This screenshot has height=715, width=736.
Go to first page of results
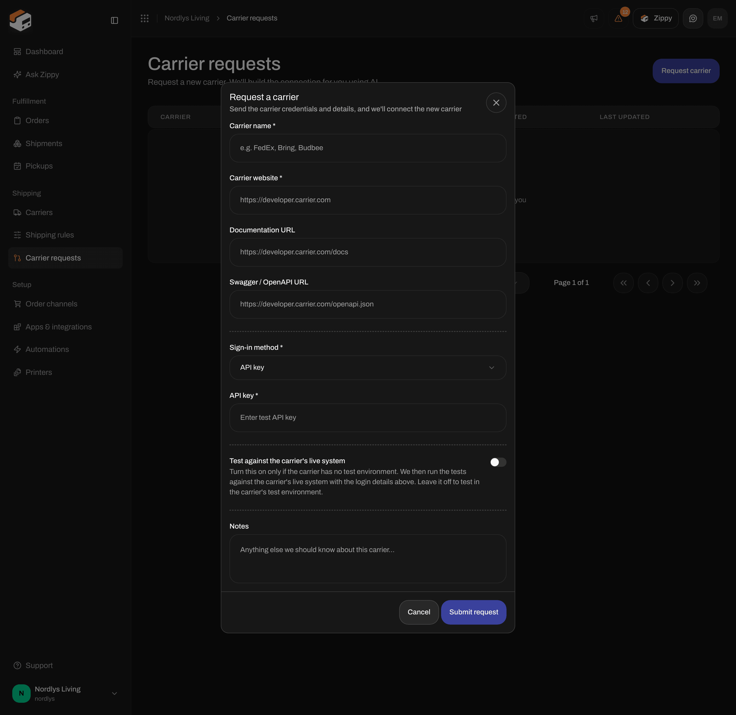point(623,283)
